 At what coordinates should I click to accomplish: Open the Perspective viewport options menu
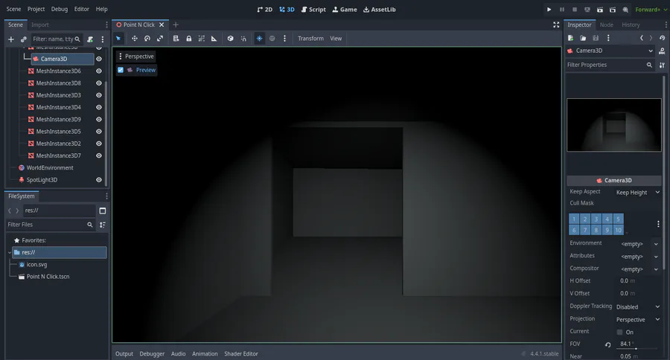coord(135,57)
